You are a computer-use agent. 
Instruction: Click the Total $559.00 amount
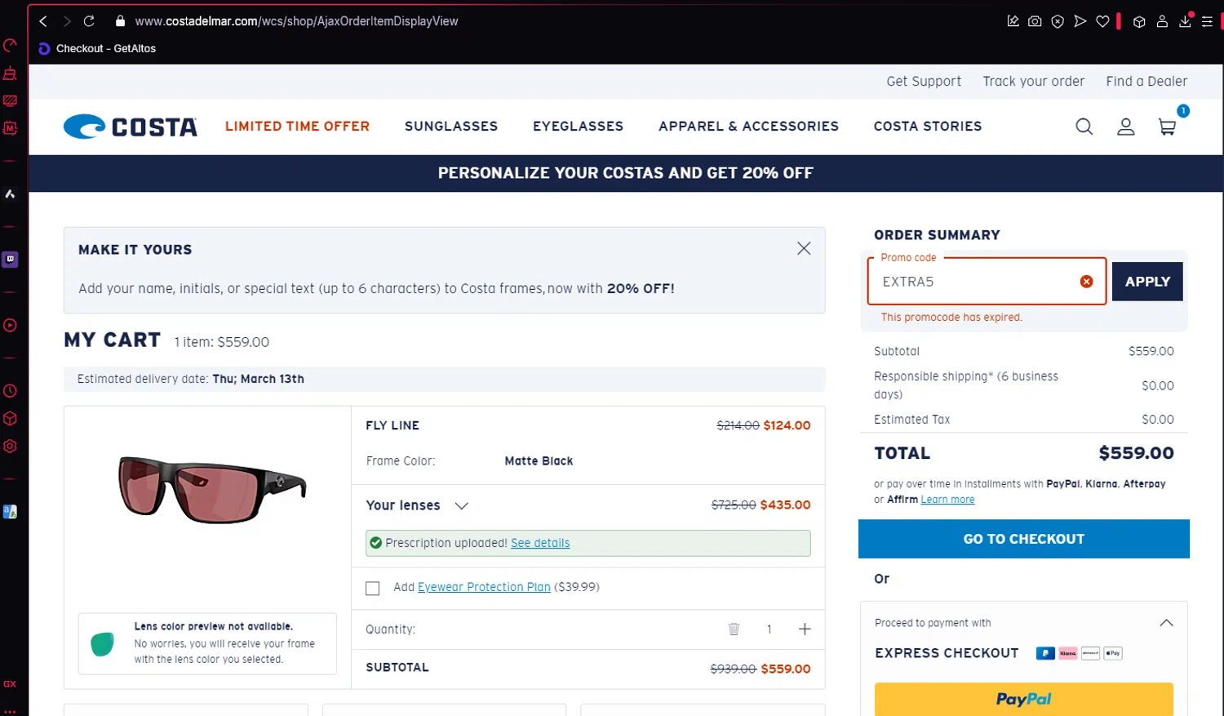click(x=1136, y=453)
